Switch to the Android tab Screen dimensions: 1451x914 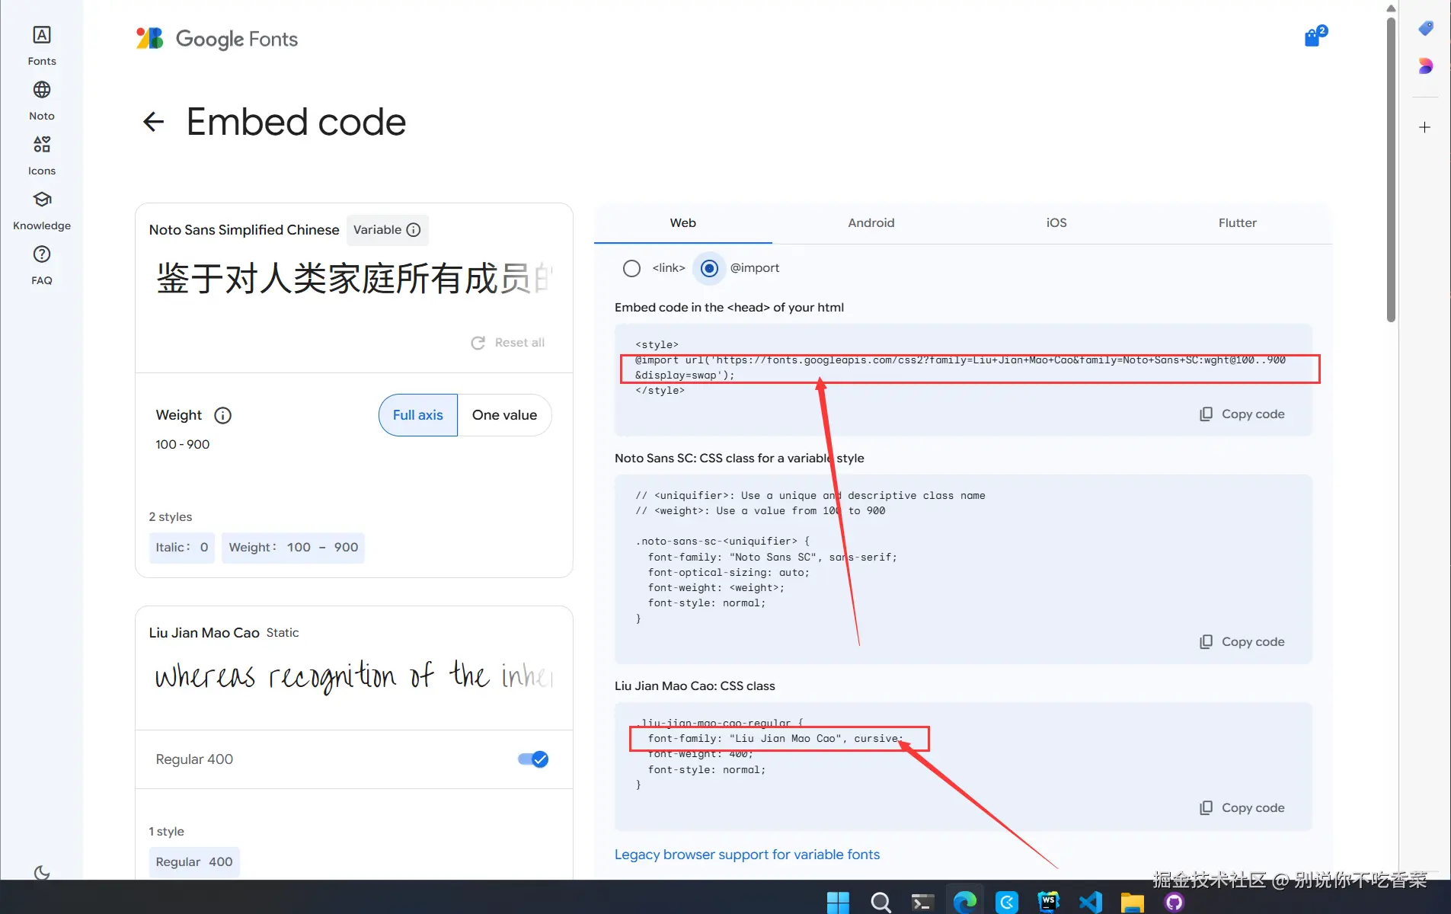pyautogui.click(x=871, y=223)
